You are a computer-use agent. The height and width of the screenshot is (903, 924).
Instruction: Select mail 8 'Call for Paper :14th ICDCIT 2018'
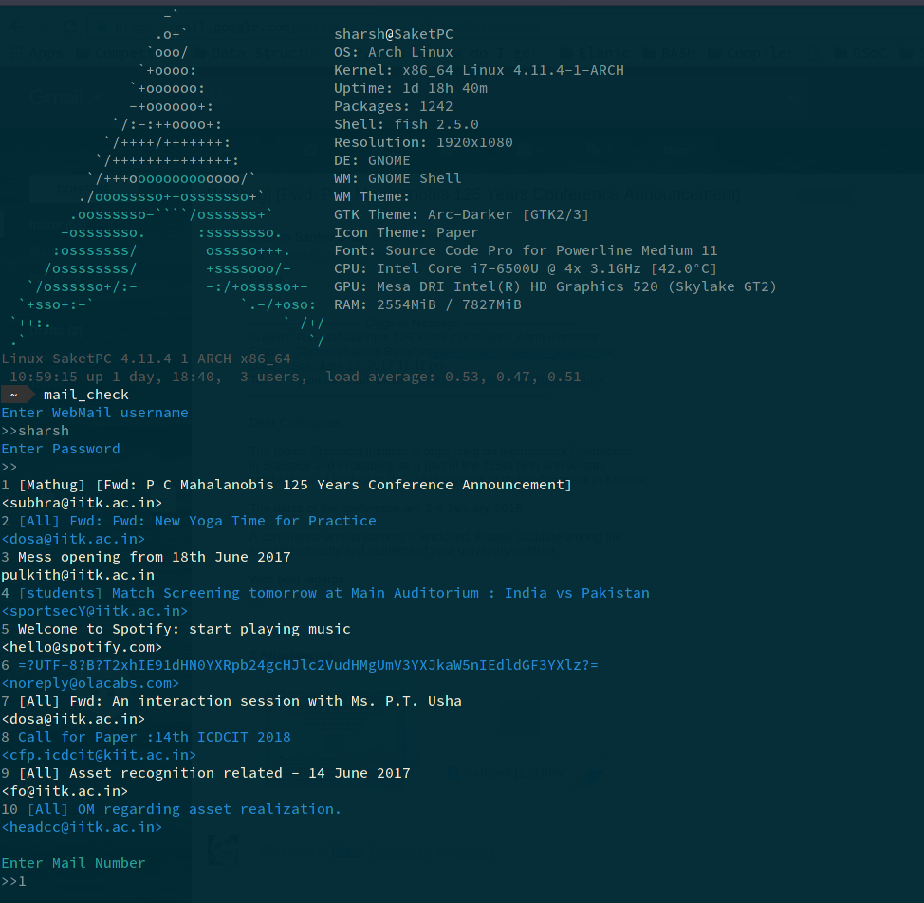coord(146,737)
